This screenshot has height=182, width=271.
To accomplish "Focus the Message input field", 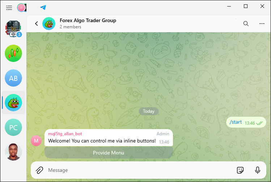I will 140,170.
